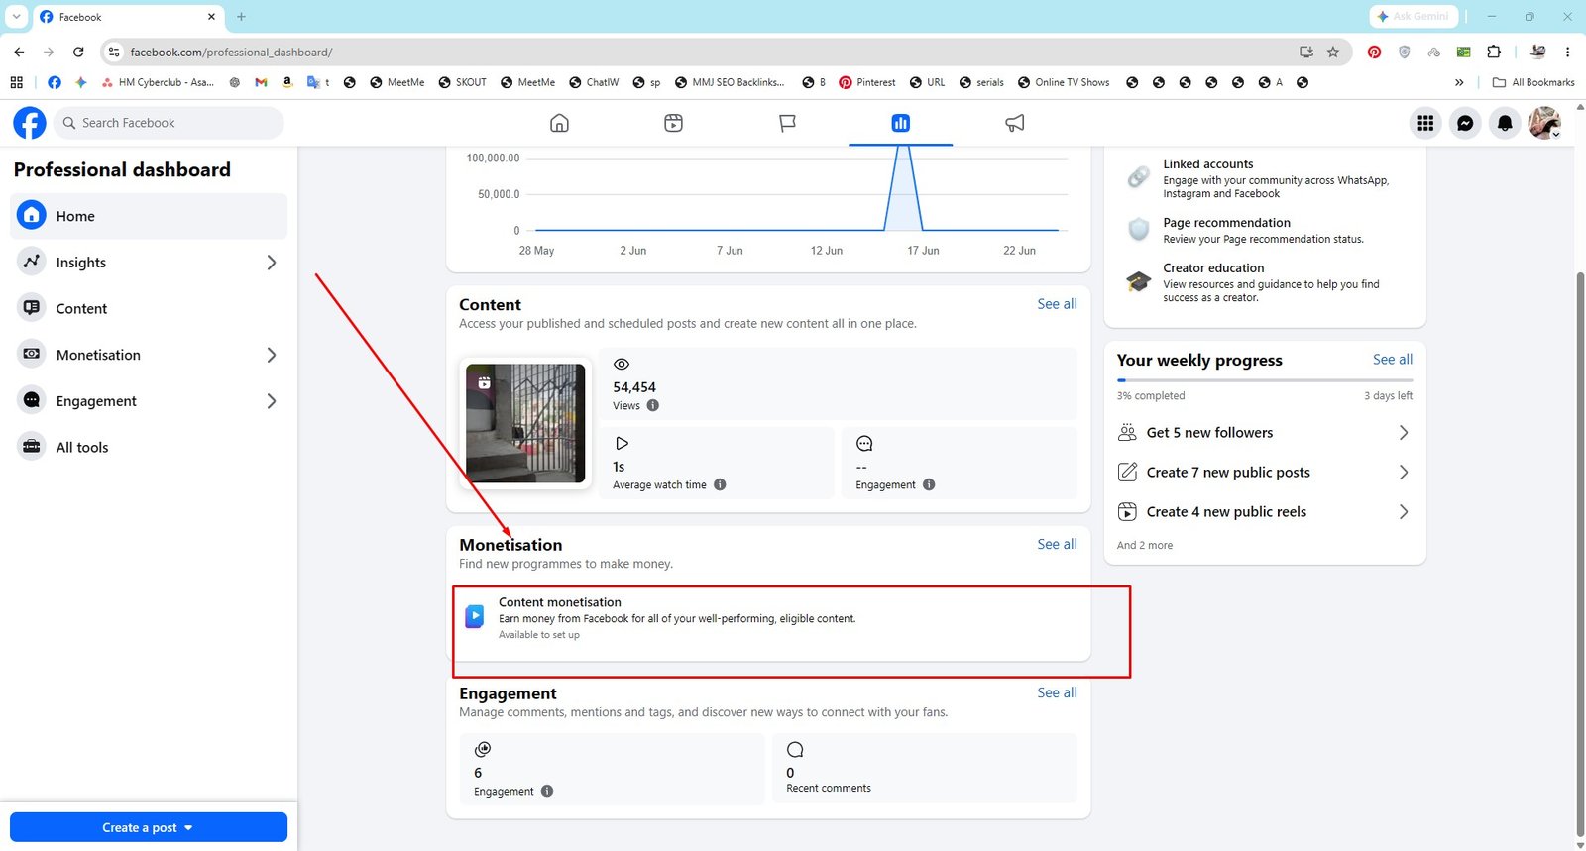Open All tools in the sidebar
Screen dimensions: 1586x851
point(149,447)
